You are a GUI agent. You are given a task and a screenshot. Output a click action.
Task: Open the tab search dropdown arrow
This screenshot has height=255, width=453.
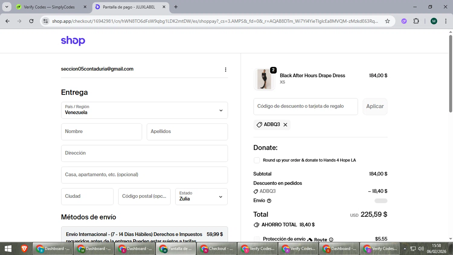pos(7,7)
